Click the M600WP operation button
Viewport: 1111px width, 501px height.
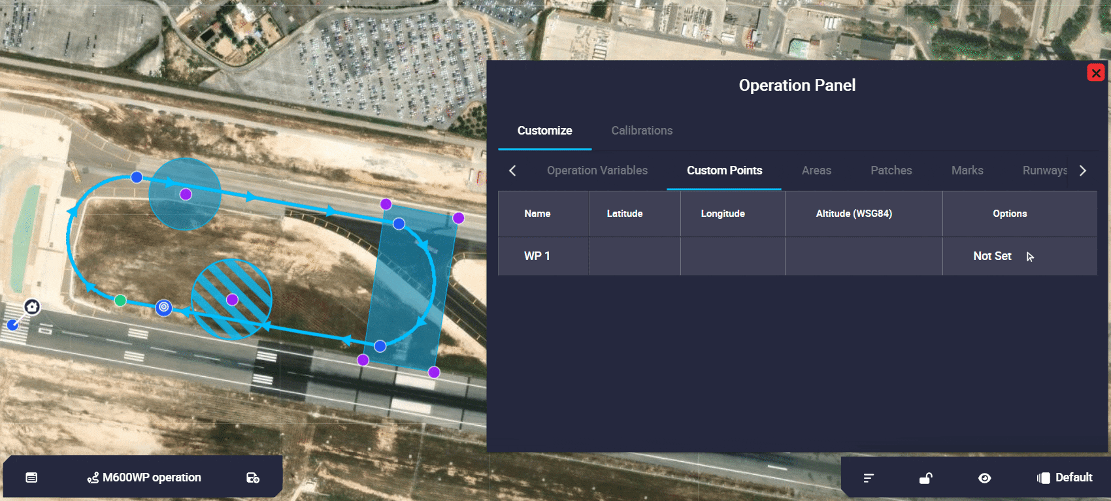point(144,477)
